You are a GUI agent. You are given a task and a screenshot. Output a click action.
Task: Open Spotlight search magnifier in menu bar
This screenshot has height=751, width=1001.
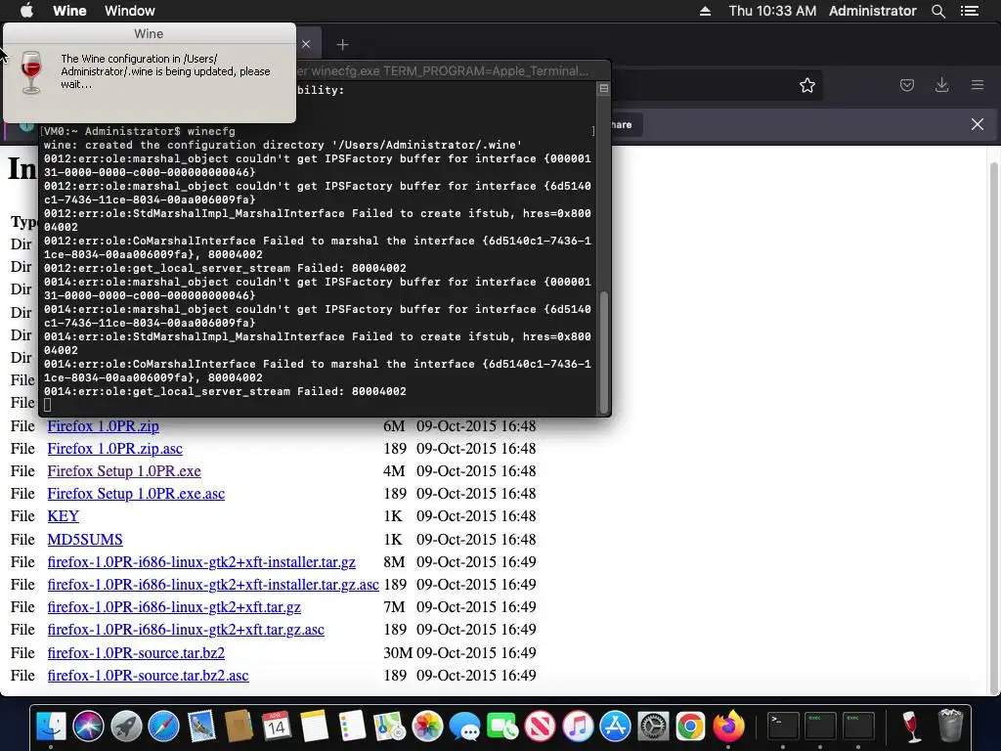(937, 11)
